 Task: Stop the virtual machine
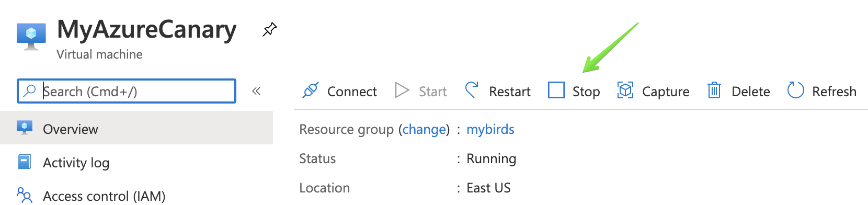[574, 91]
